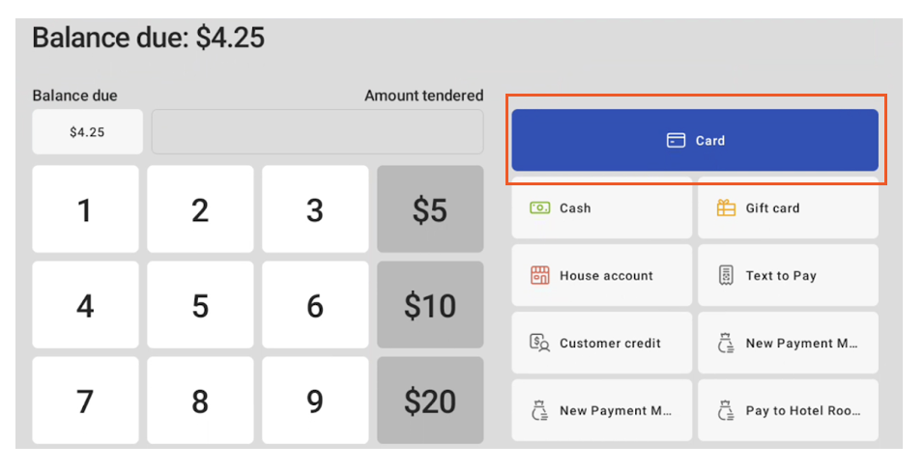Screen dimensions: 924x471
Task: Tap the $10 quick cash button
Action: pos(430,306)
